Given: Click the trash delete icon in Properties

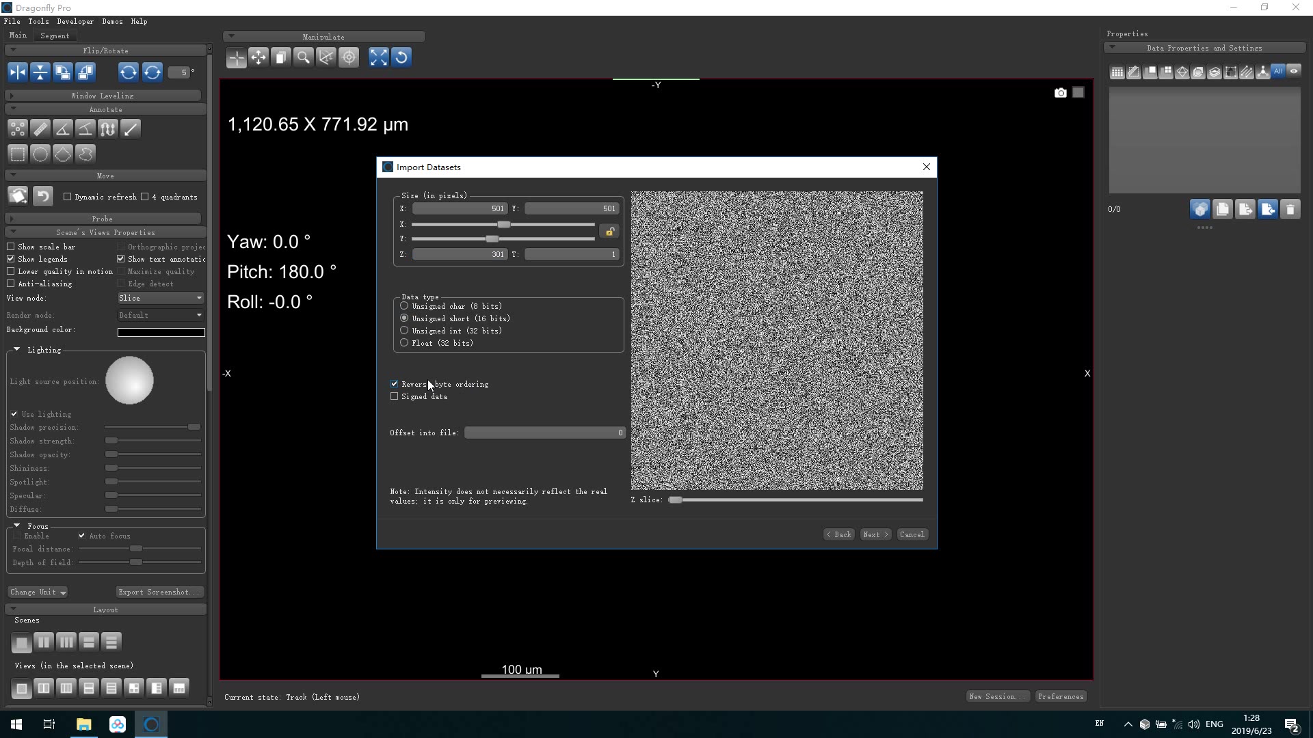Looking at the screenshot, I should tap(1290, 210).
